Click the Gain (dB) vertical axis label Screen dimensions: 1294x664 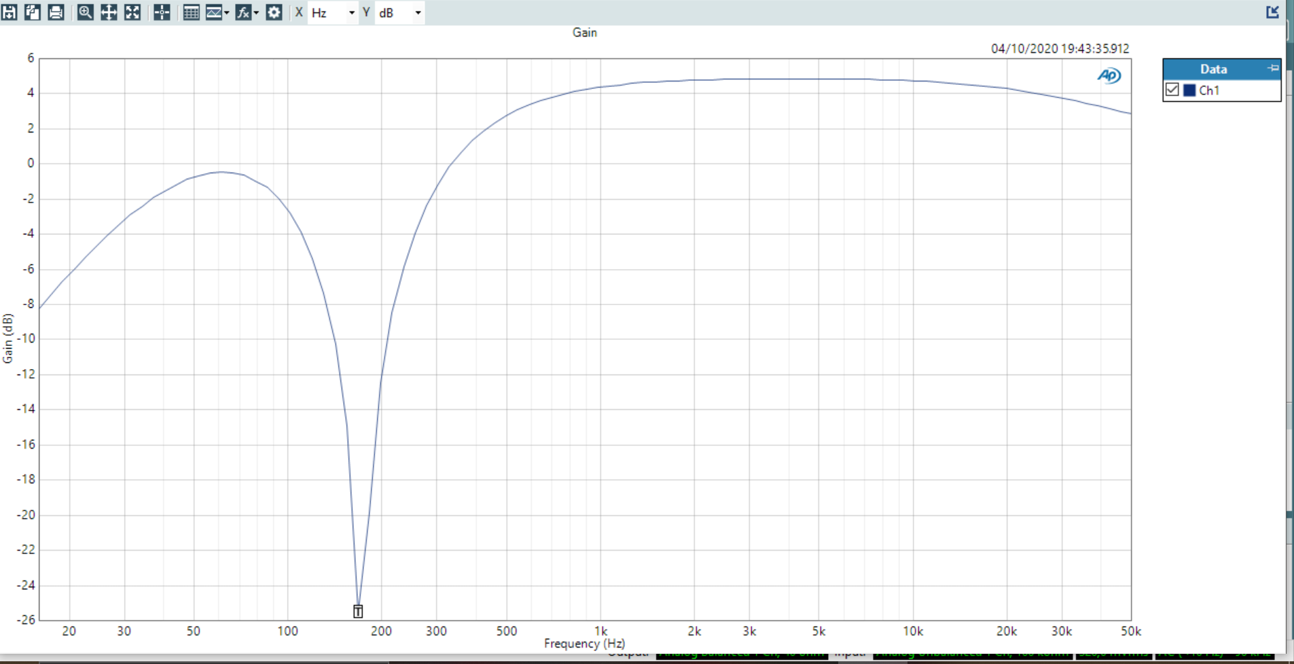(7, 338)
